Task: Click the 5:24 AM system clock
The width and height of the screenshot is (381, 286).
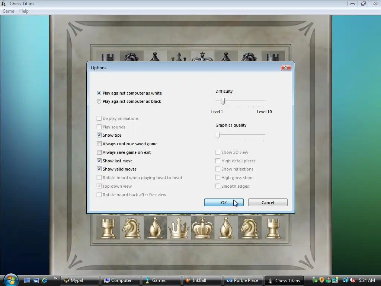Action: click(367, 280)
